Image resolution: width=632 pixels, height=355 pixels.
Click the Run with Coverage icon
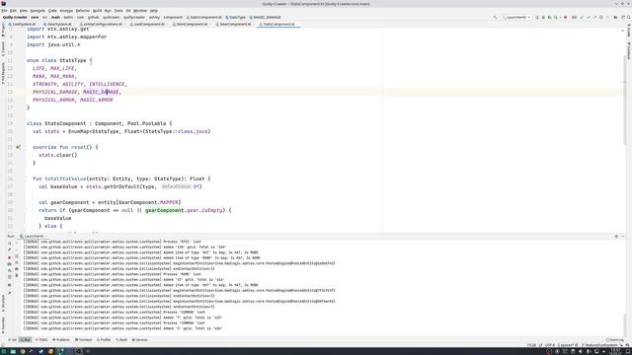point(550,18)
